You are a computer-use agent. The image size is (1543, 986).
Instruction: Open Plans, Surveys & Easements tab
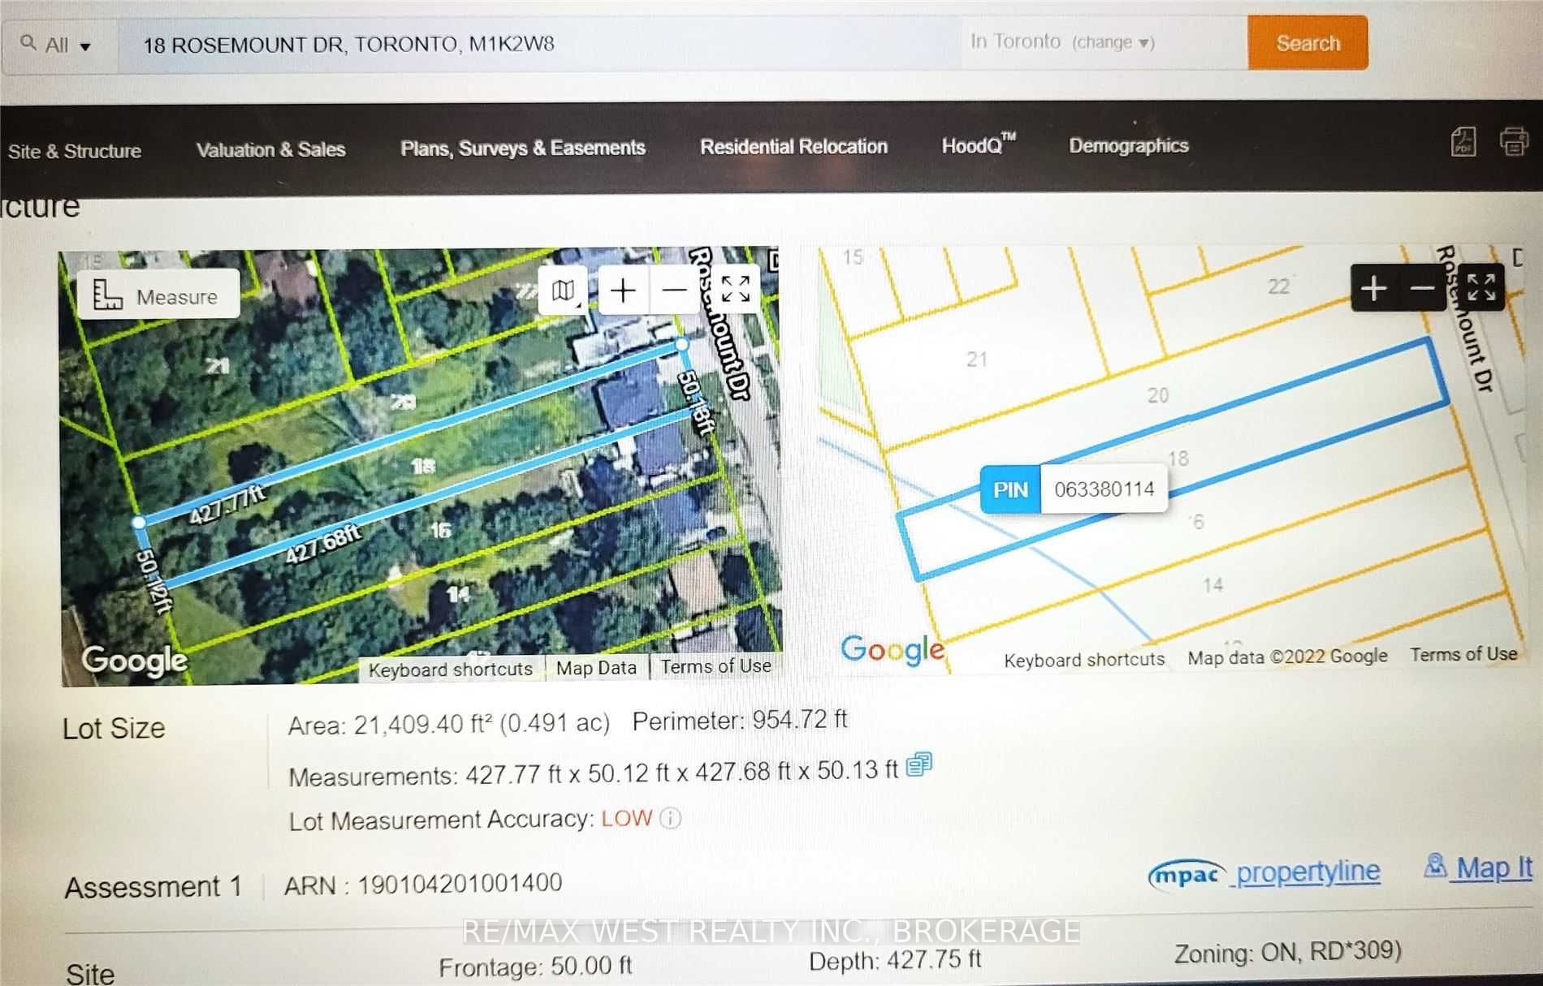[522, 148]
